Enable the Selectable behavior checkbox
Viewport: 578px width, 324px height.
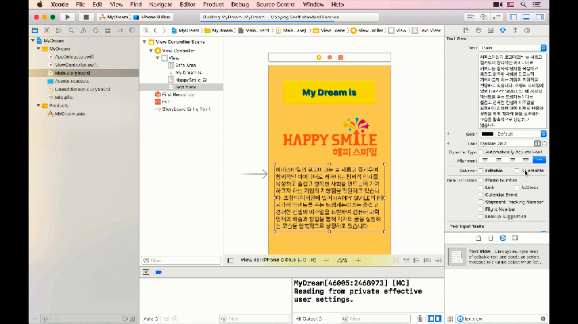point(517,171)
